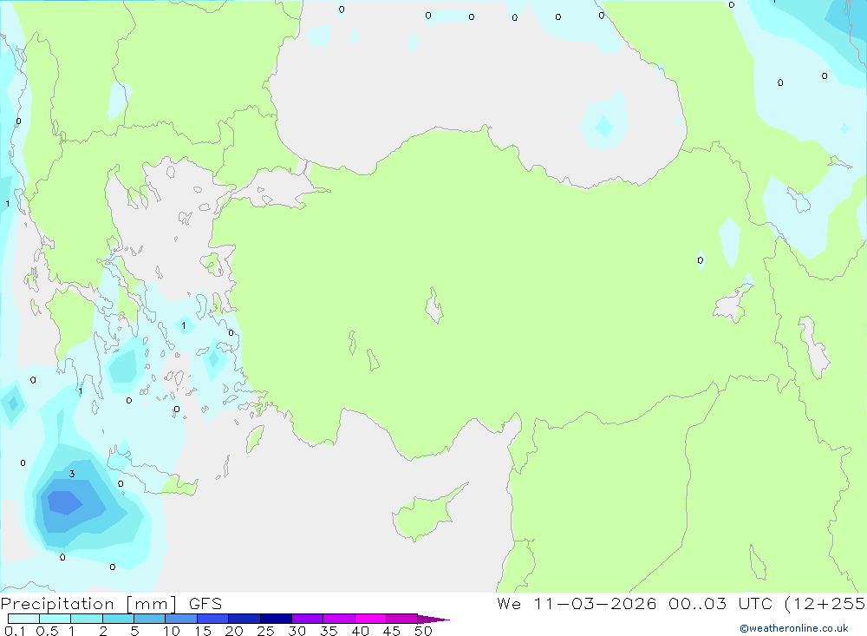Screen dimensions: 867x636
Task: Click the 20–25 mm dark blue swatch
Action: click(244, 619)
